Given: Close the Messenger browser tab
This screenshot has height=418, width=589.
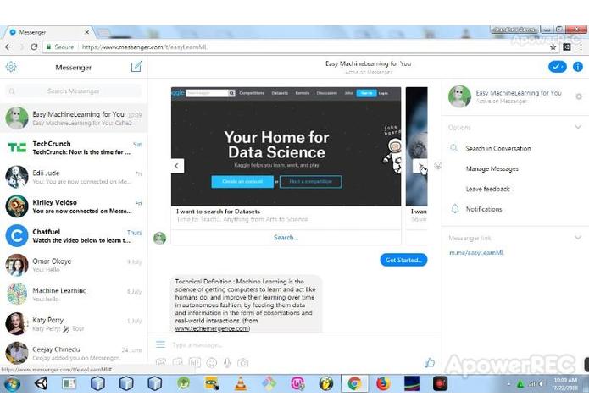Looking at the screenshot, I should [86, 32].
